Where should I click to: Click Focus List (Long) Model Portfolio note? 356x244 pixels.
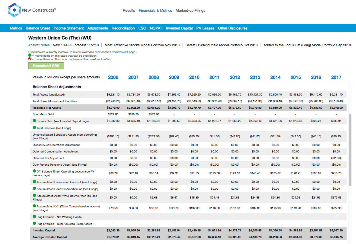point(307,45)
